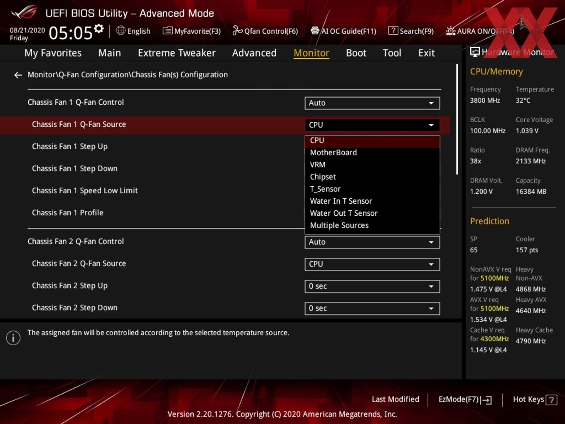
Task: Click the info icon beside the help text
Action: 13,338
